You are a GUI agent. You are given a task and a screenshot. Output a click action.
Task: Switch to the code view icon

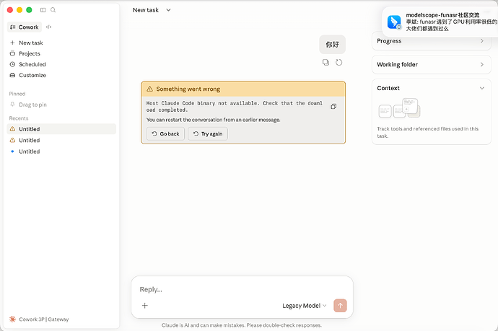click(x=48, y=27)
